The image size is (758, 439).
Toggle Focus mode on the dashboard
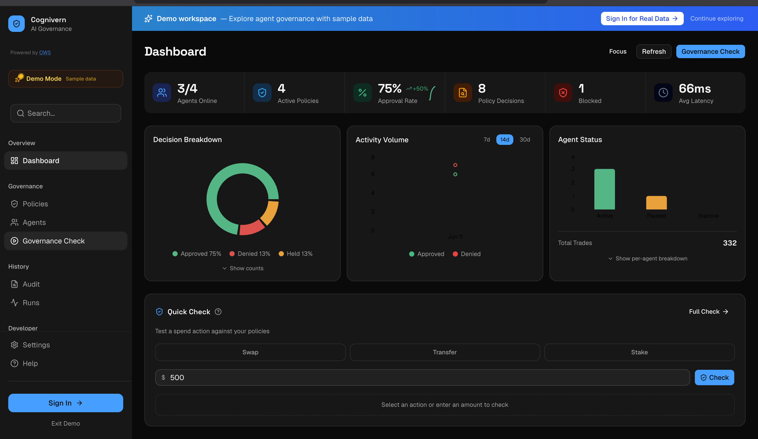coord(617,51)
